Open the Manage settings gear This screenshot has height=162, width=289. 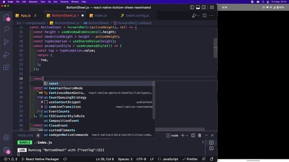click(x=6, y=150)
